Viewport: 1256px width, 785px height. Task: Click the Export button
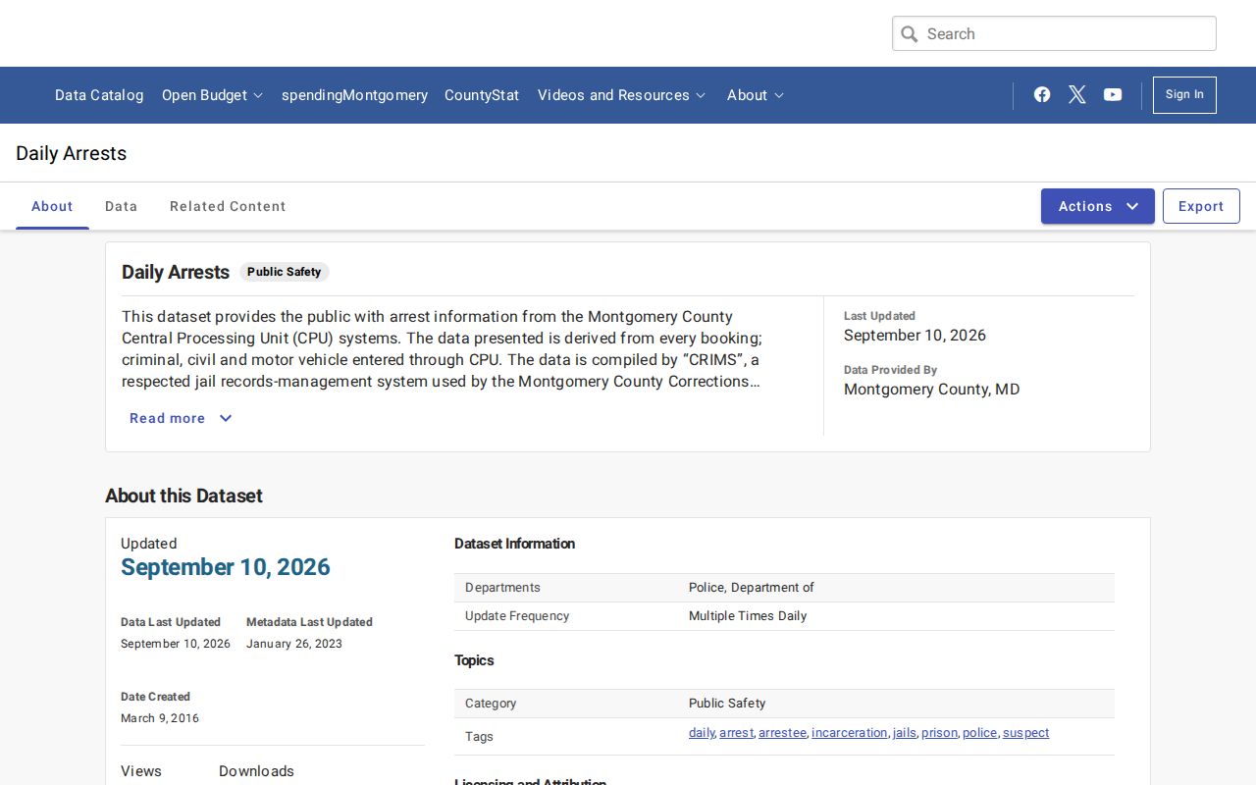(x=1201, y=206)
